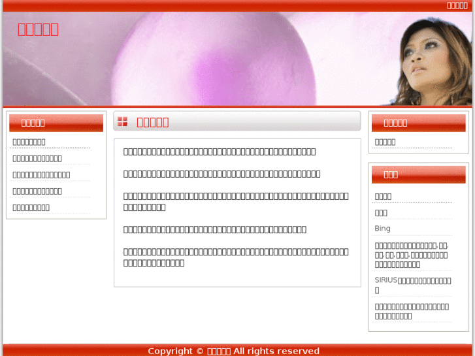Screen dimensions: 475x356
Task: Click the red heading text of the center panel
Action: click(153, 122)
